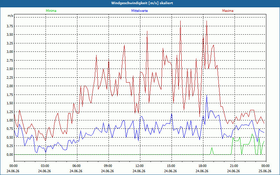Viewport: 280px width, 175px height.
Task: Click the red Maxima peak near 16:00
Action: (180, 21)
